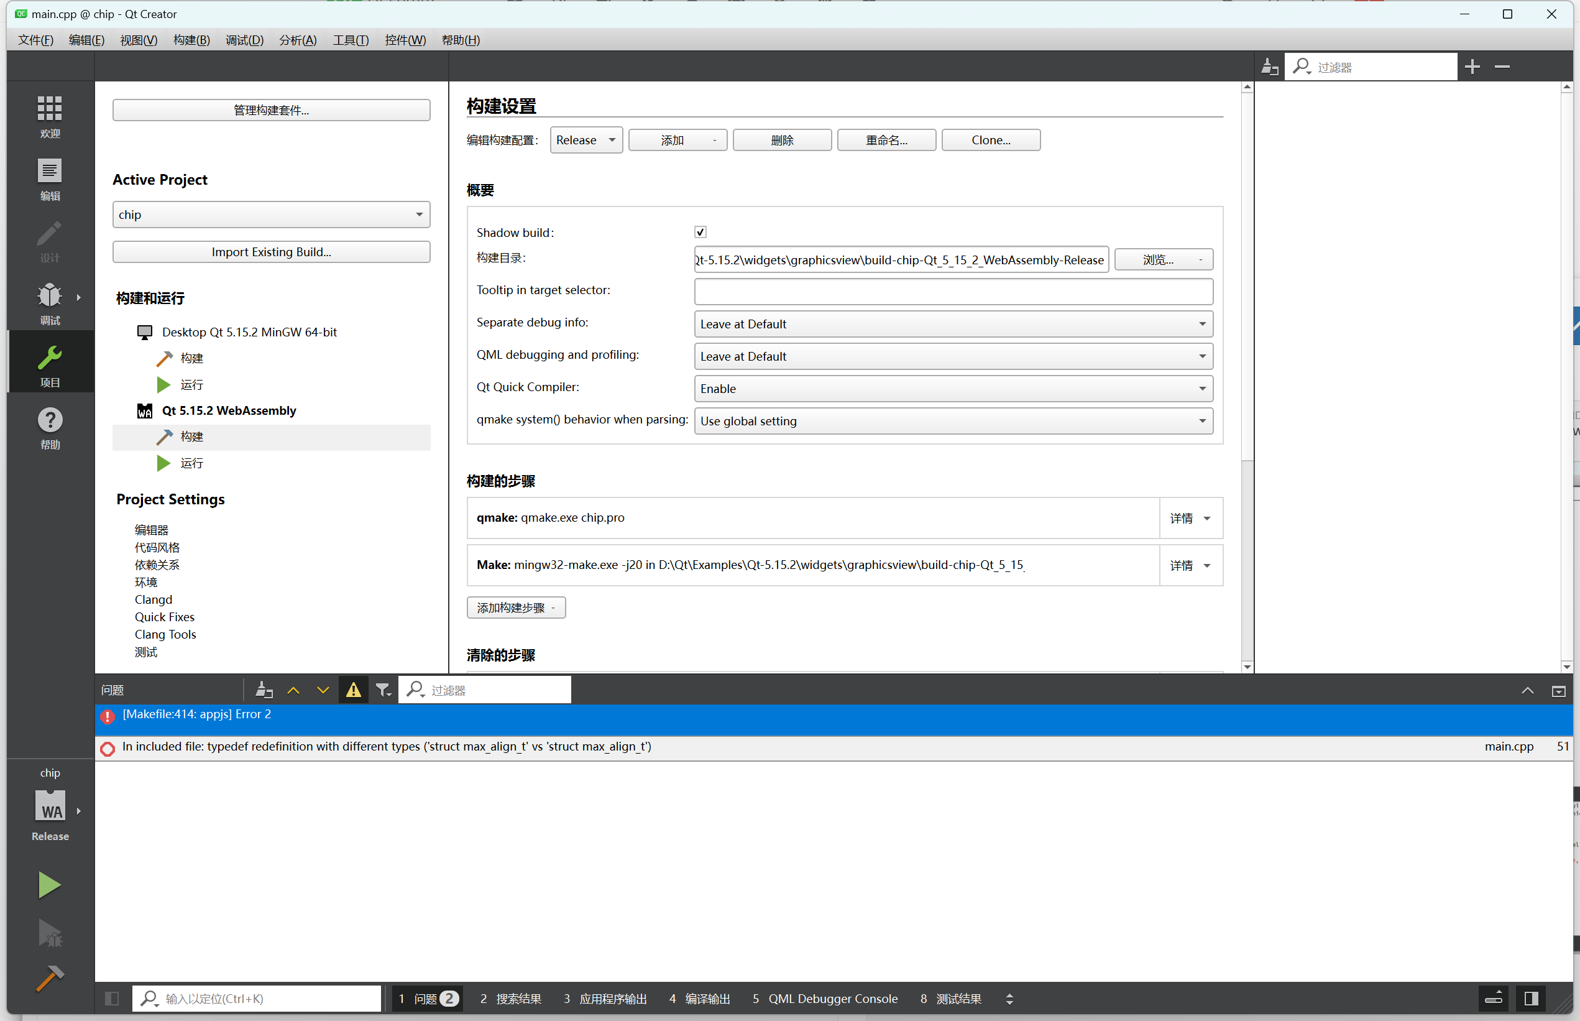
Task: Expand Make step details (详情)
Action: [1190, 565]
